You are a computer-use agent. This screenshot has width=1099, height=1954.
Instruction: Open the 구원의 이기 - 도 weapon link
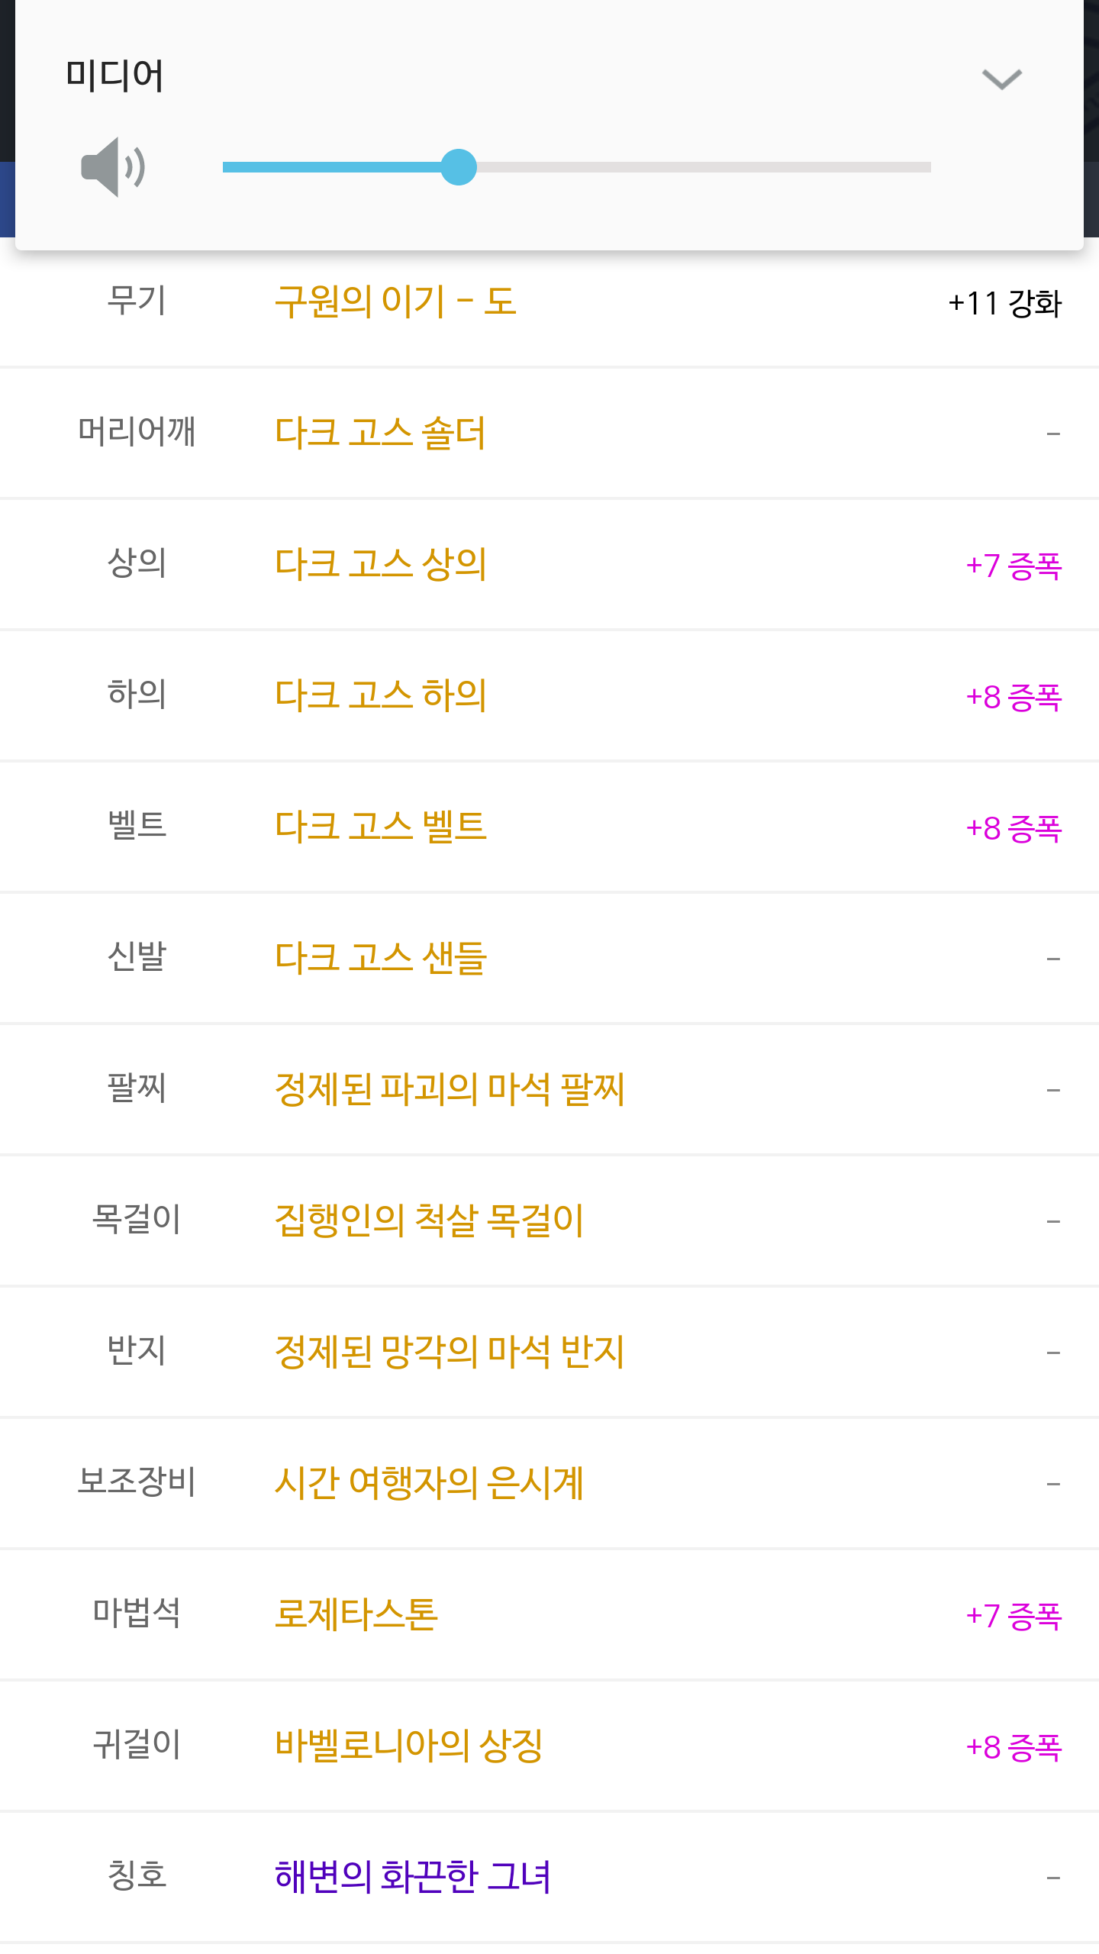coord(395,301)
